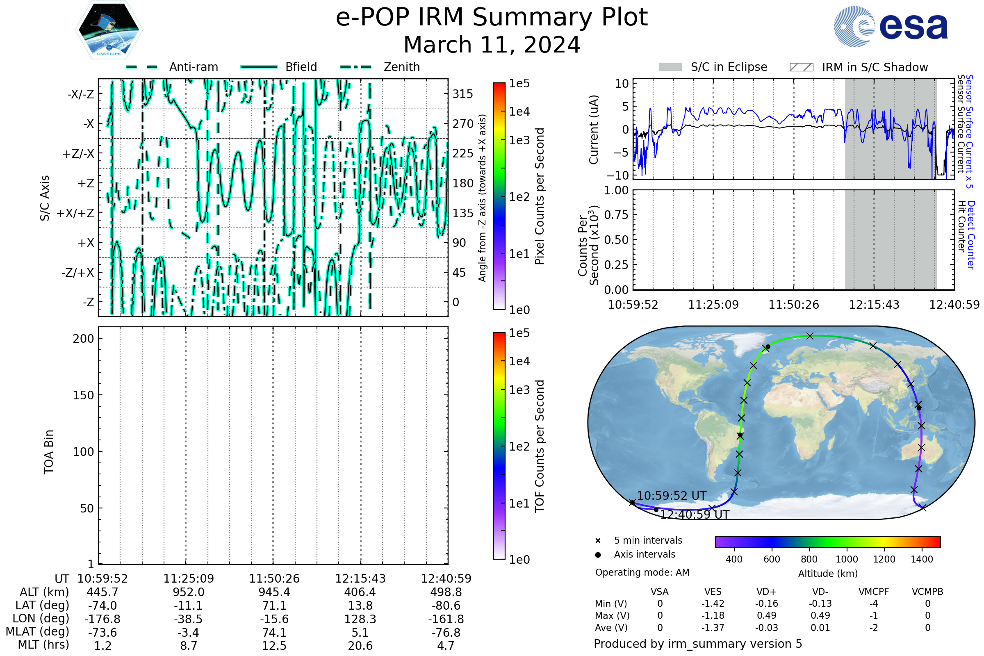Click the 5 min intervals cross marker
This screenshot has width=984, height=656.
(x=598, y=541)
